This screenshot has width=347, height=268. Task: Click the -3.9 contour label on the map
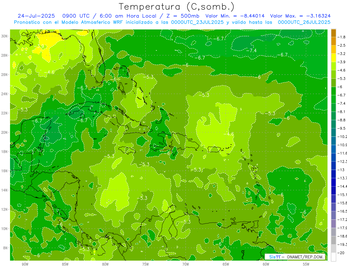tap(39, 46)
